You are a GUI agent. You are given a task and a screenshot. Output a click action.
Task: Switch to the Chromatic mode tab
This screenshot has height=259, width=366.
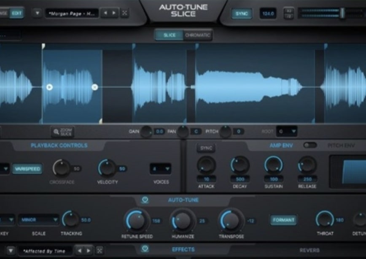point(197,35)
